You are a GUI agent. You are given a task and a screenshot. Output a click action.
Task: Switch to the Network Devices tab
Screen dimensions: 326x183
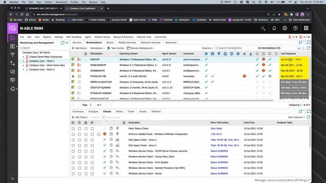click(151, 43)
